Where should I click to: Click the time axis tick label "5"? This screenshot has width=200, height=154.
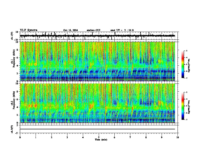99,137
